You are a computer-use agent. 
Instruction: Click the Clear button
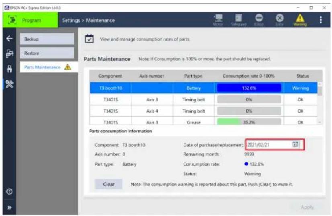click(x=109, y=184)
